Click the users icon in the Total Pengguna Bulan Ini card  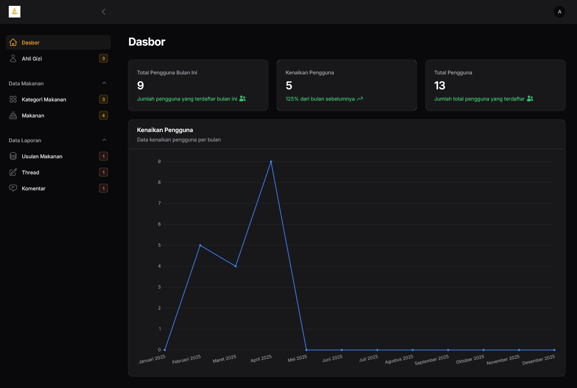point(242,98)
